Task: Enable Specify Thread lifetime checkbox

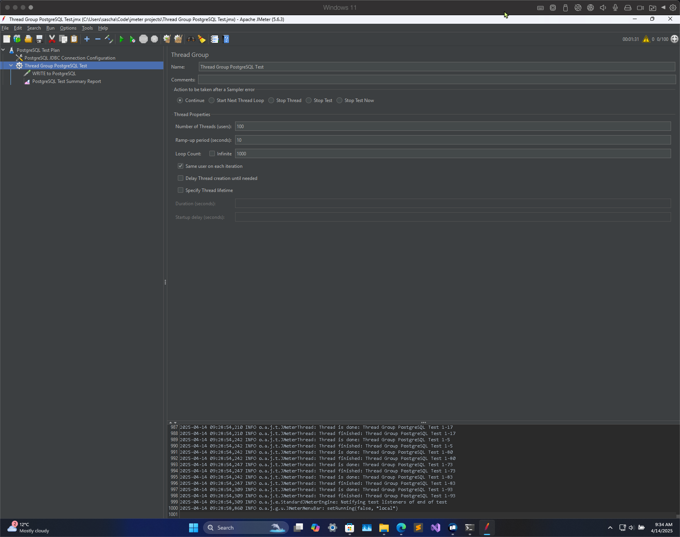Action: coord(181,190)
